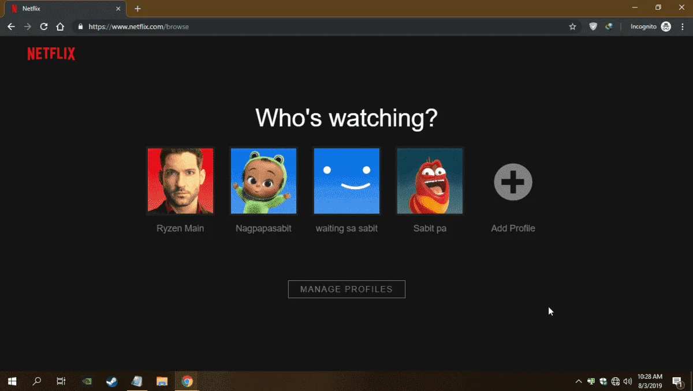The height and width of the screenshot is (391, 693).
Task: Open Steam from the taskbar
Action: [111, 381]
